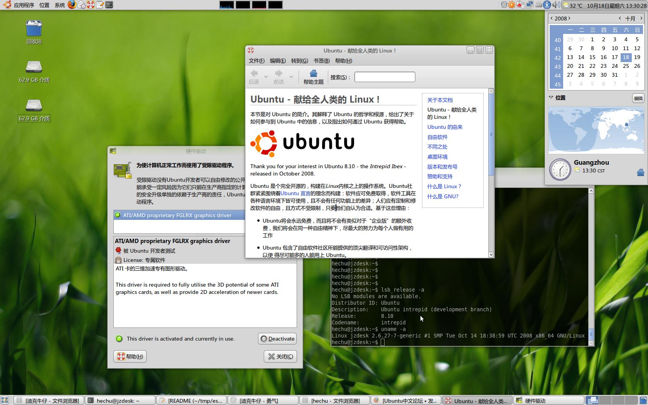Open the Evolution mail launcher icon
The image size is (648, 405).
pos(81,5)
